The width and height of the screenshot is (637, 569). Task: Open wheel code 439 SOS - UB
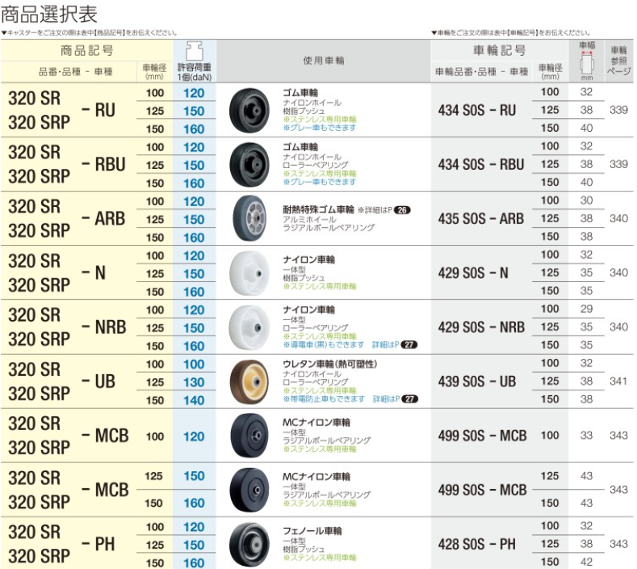click(x=476, y=381)
